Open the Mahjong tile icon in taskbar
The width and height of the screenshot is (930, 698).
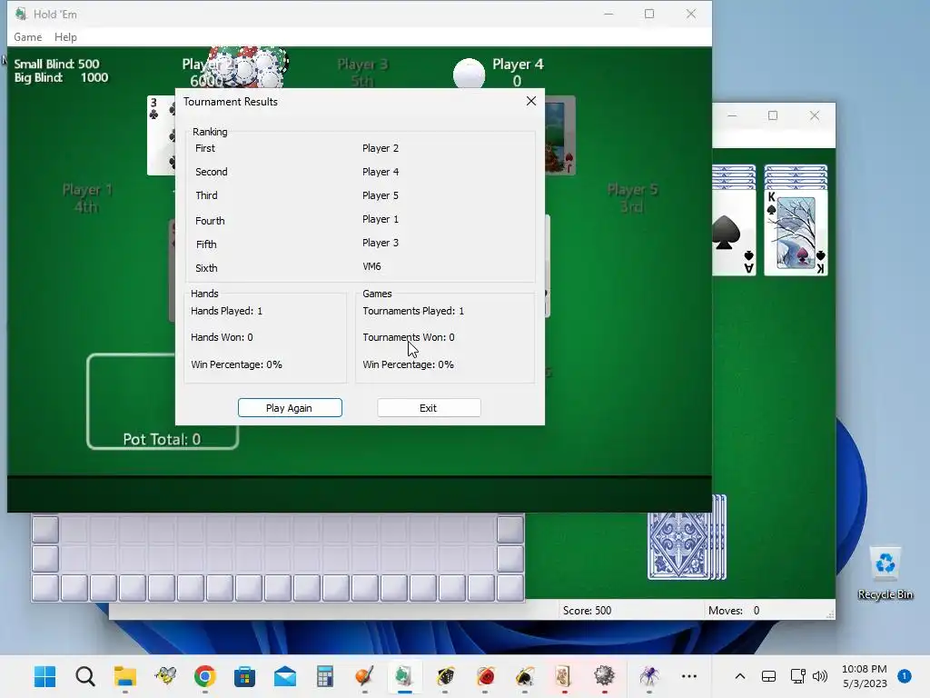(x=564, y=676)
